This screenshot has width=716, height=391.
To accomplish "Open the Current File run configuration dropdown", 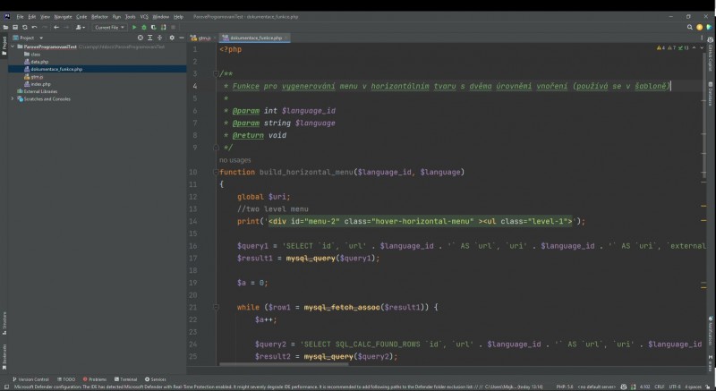I will click(109, 28).
